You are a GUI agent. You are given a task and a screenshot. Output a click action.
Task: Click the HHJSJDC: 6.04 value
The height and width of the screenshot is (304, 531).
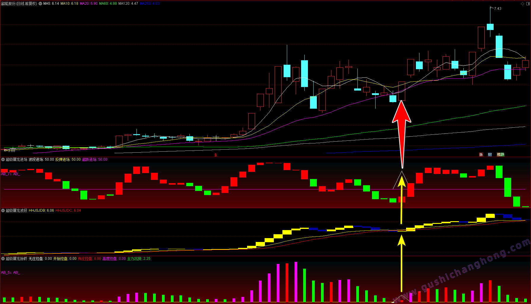68,210
